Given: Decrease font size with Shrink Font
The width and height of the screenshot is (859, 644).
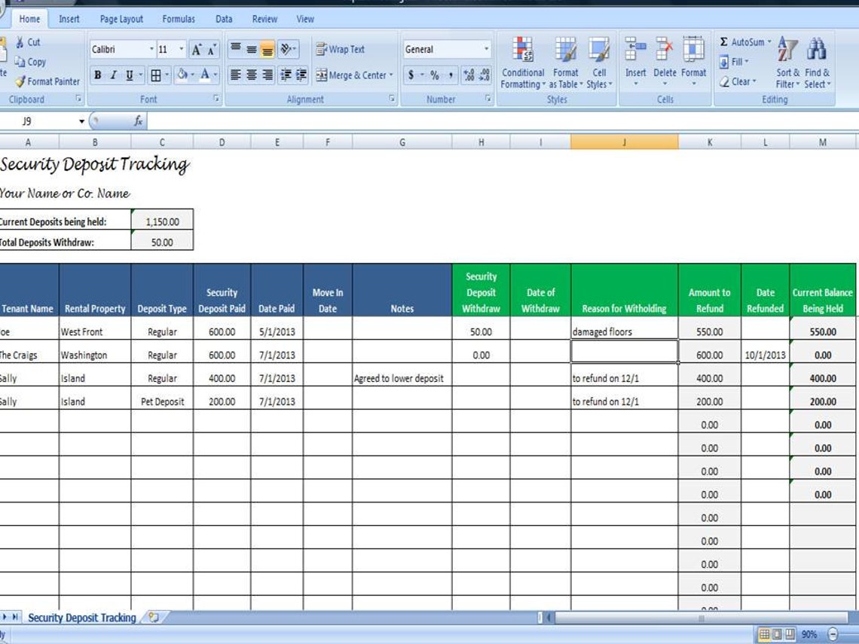Looking at the screenshot, I should point(212,50).
